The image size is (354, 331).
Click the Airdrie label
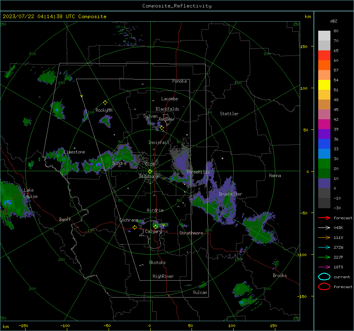point(155,210)
